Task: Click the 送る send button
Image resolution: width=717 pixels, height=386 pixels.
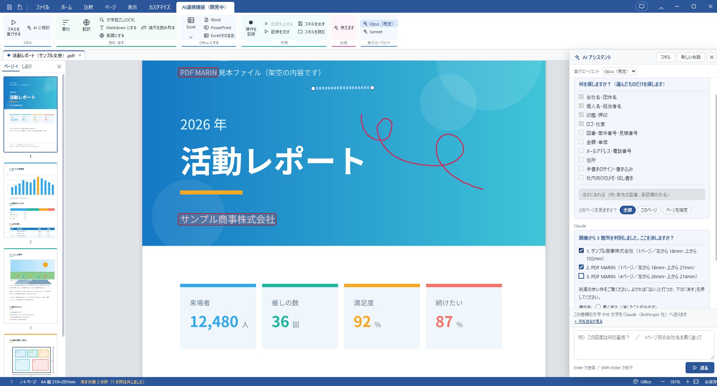Action: click(x=700, y=368)
